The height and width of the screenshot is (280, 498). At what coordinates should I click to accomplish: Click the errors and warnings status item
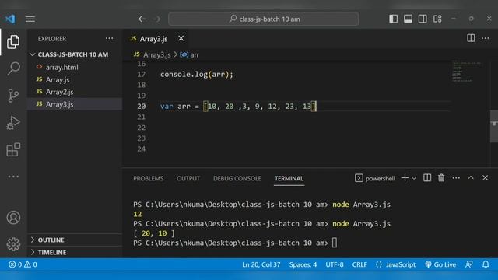coord(23,264)
